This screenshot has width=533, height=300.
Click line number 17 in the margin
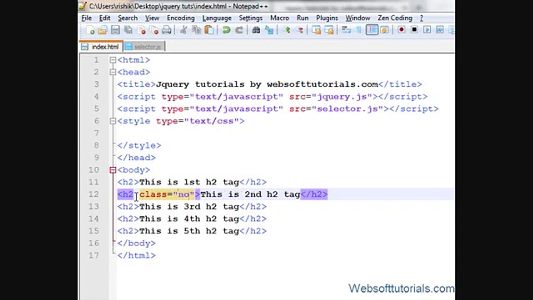coord(94,255)
